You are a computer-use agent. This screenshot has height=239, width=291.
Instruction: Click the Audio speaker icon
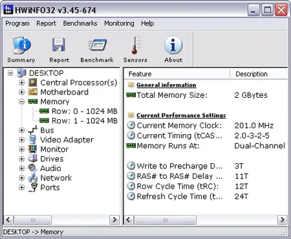[x=33, y=168]
